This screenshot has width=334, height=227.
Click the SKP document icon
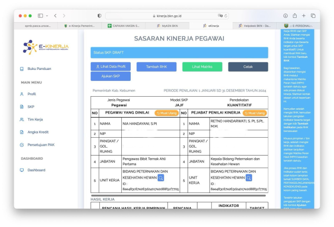pyautogui.click(x=22, y=107)
